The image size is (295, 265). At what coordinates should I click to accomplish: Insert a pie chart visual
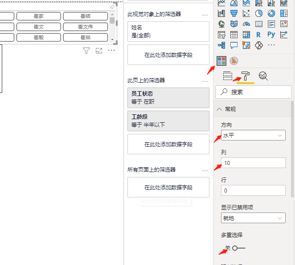(x=258, y=13)
